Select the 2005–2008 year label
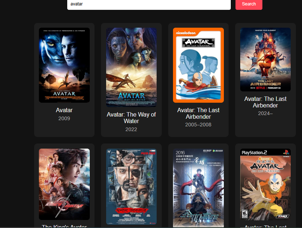The height and width of the screenshot is (228, 302). pyautogui.click(x=198, y=125)
